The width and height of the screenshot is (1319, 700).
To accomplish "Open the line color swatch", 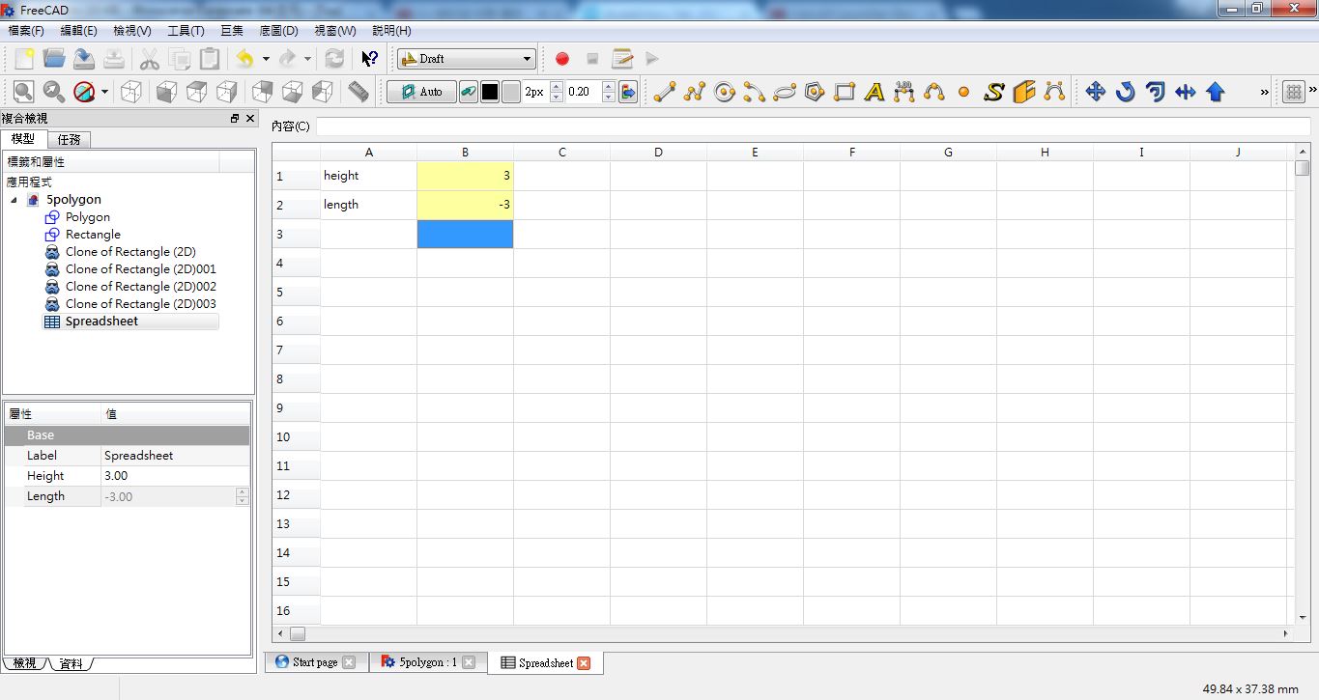I will tap(490, 92).
